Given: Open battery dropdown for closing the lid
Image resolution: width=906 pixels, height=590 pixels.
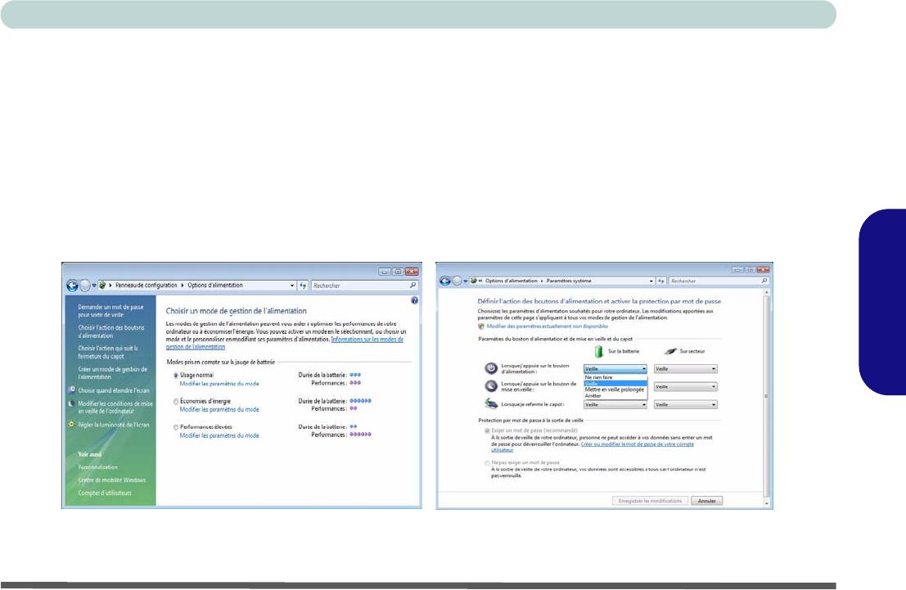Looking at the screenshot, I should (615, 404).
